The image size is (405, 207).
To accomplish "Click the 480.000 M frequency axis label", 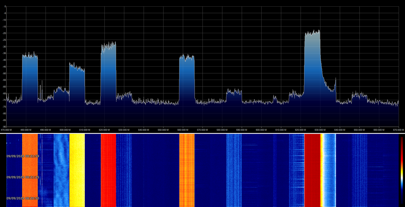I will pyautogui.click(x=26, y=130).
